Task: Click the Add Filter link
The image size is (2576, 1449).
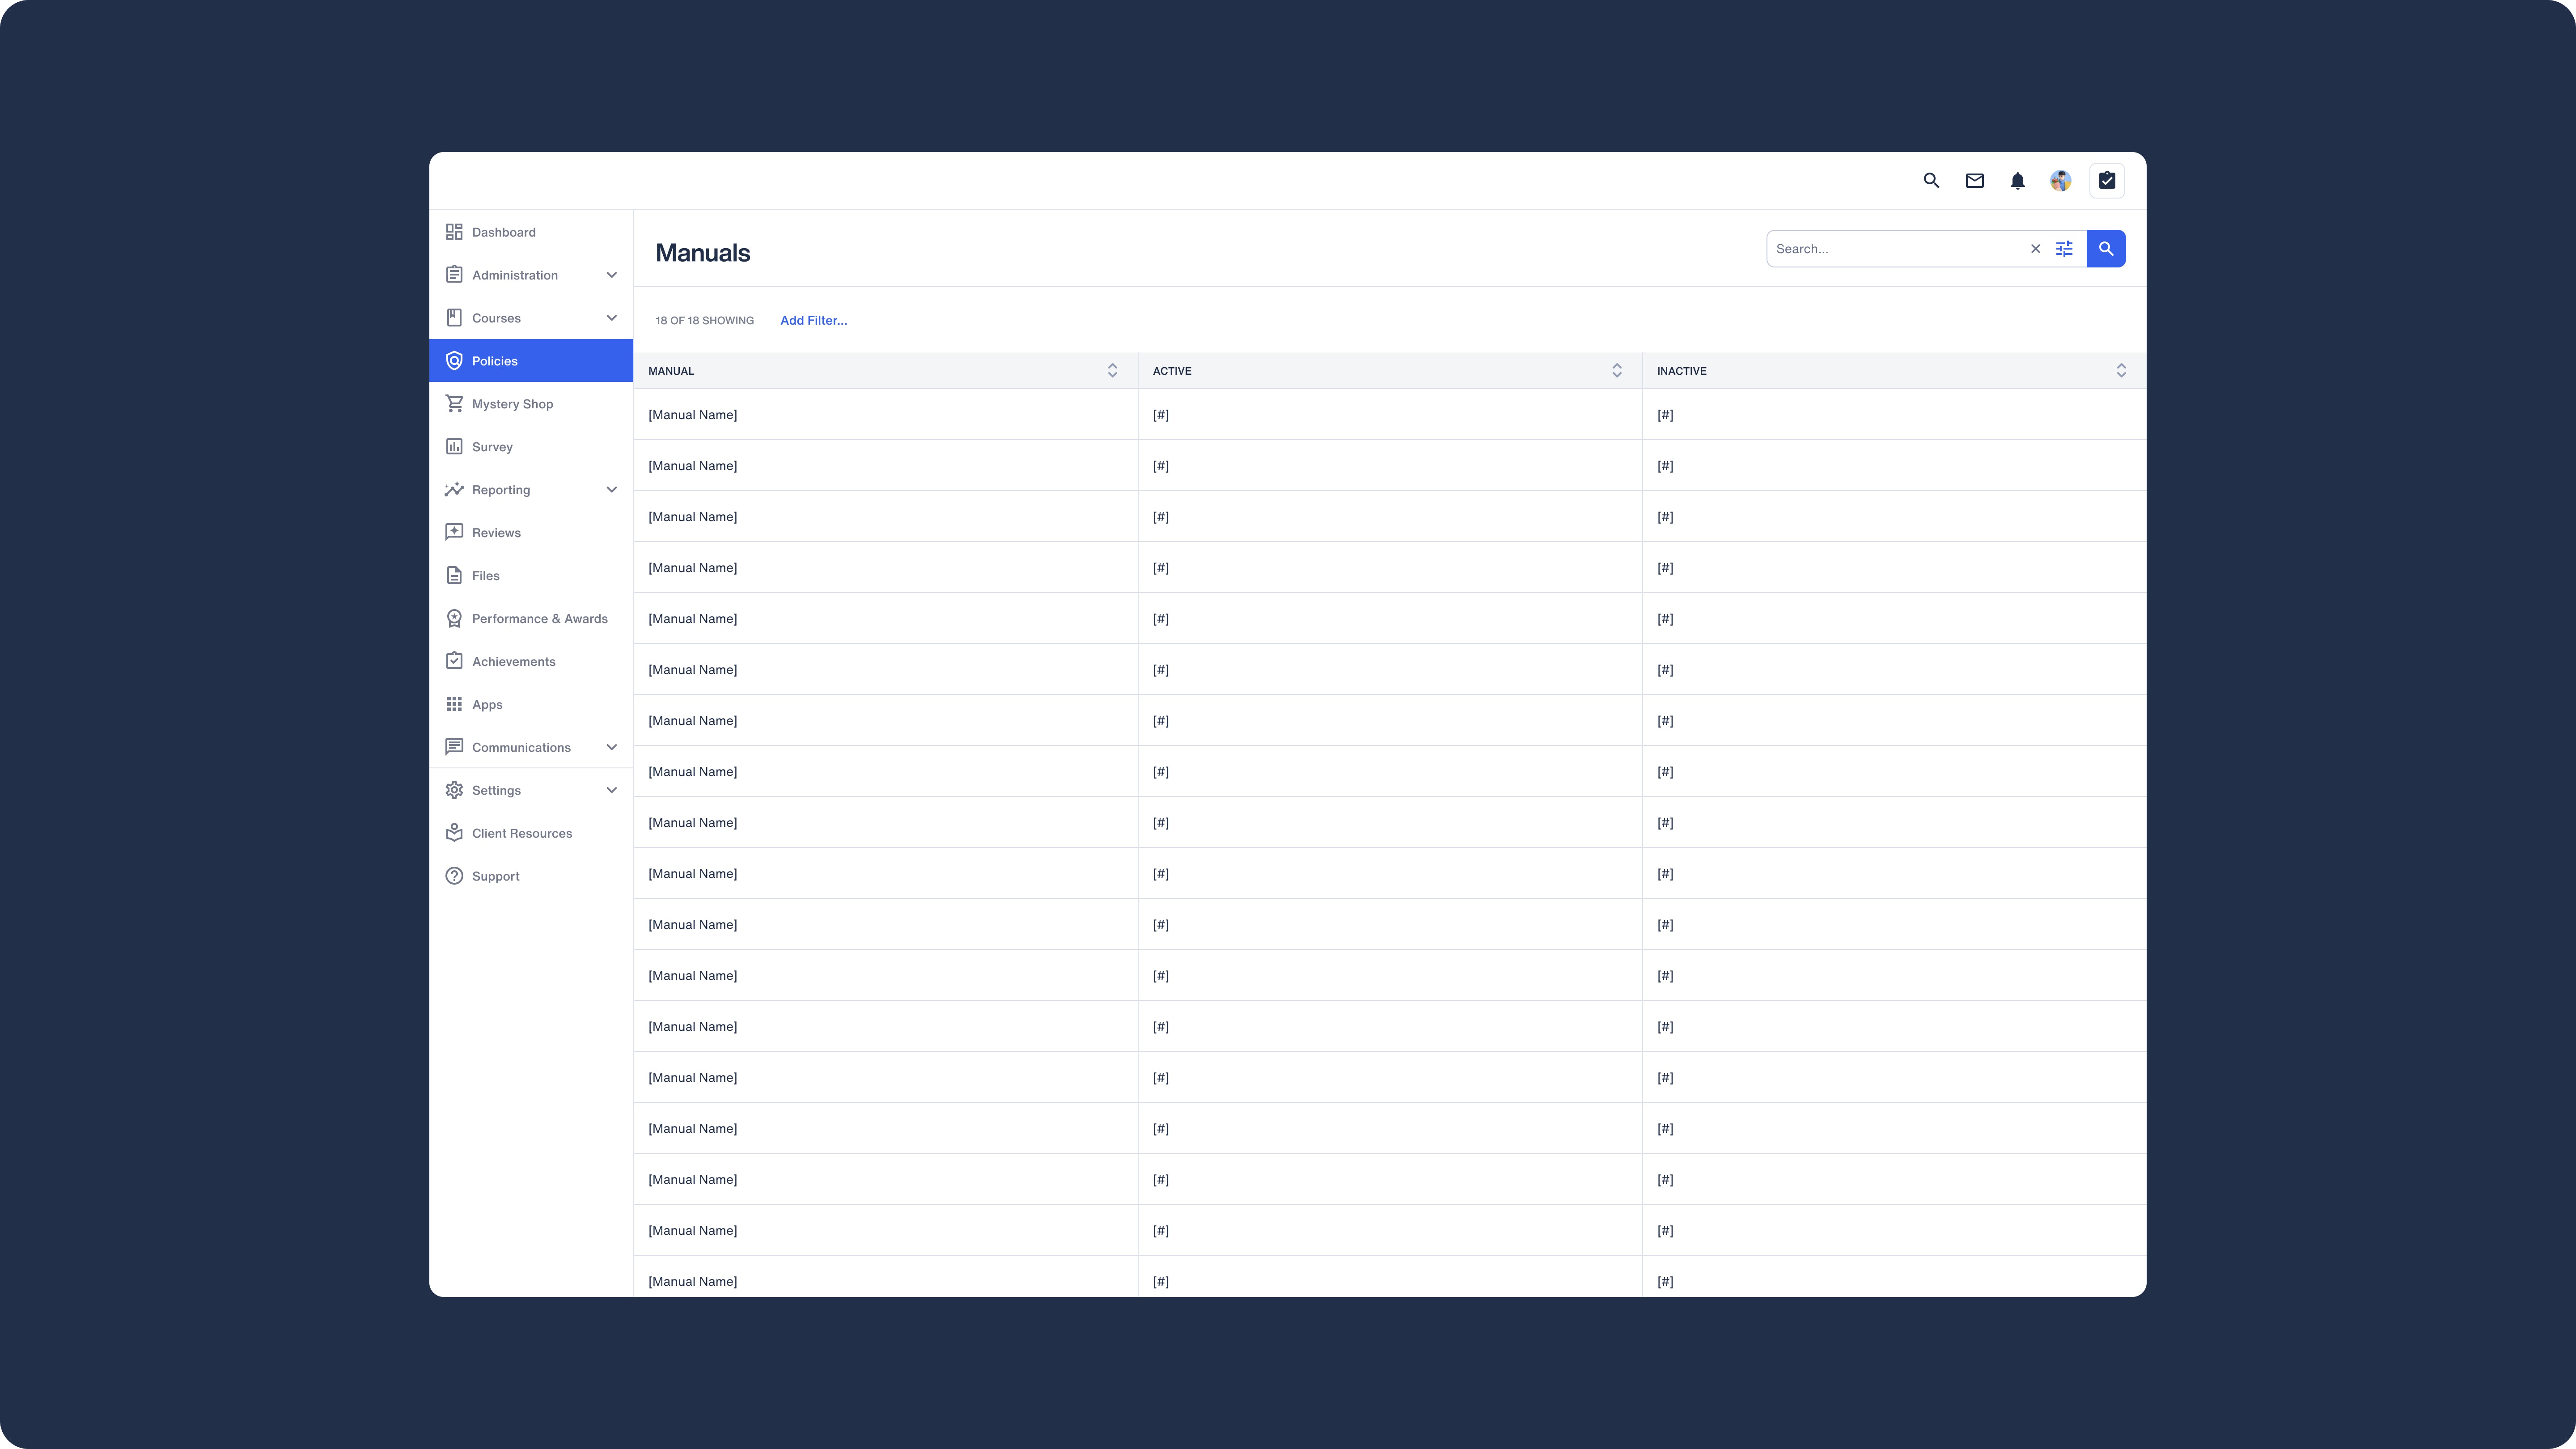Action: point(813,321)
